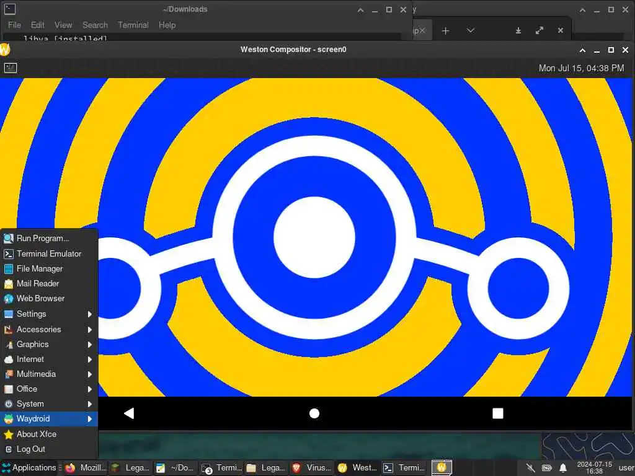Expand the Office submenu

click(x=49, y=389)
